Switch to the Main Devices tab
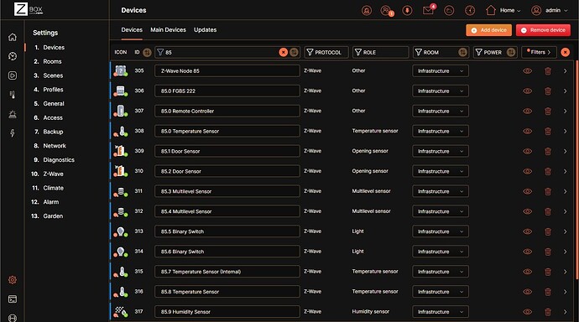 [168, 30]
